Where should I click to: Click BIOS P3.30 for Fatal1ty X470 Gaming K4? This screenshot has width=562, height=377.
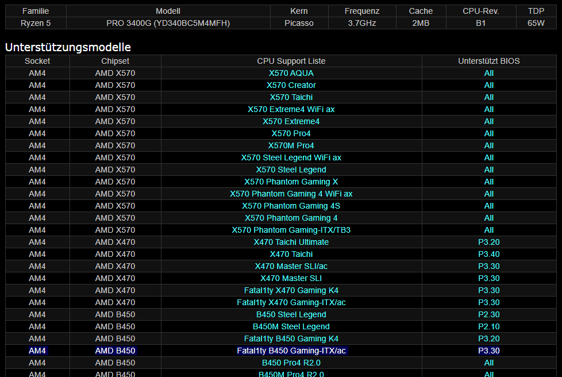(x=489, y=290)
